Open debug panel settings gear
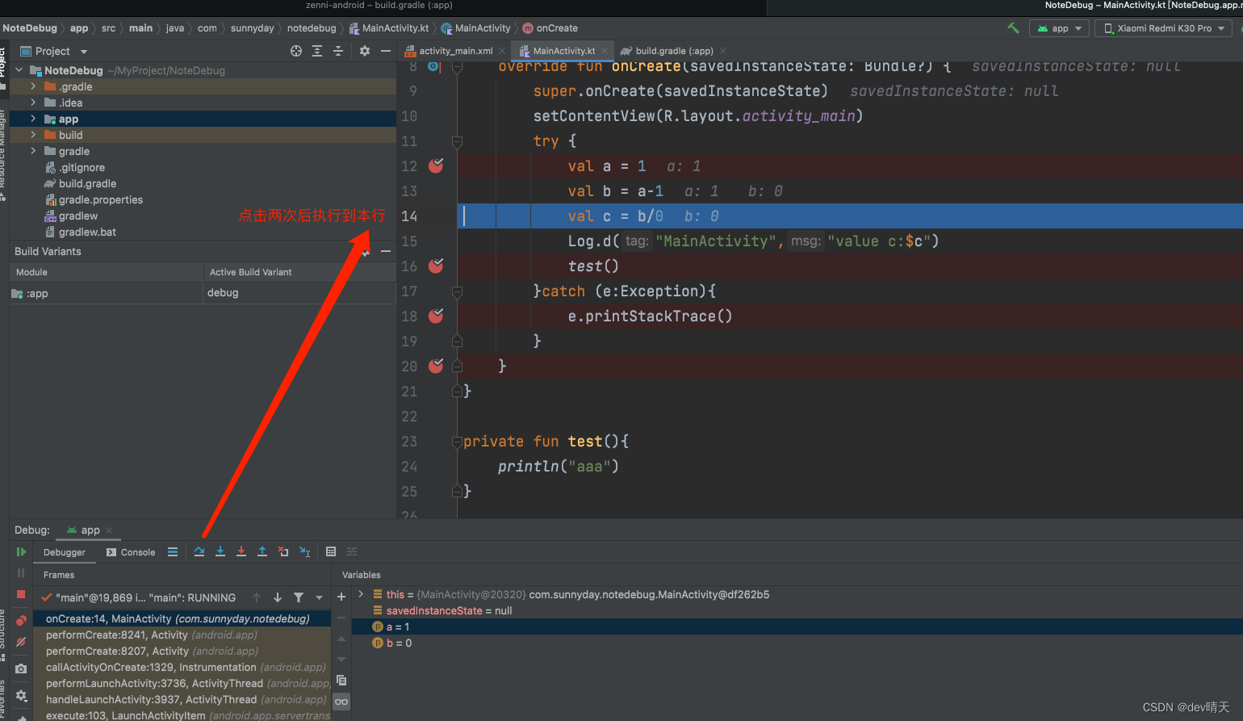This screenshot has height=721, width=1243. [x=21, y=695]
